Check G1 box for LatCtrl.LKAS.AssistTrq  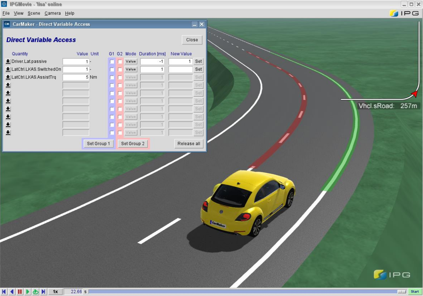pos(112,77)
